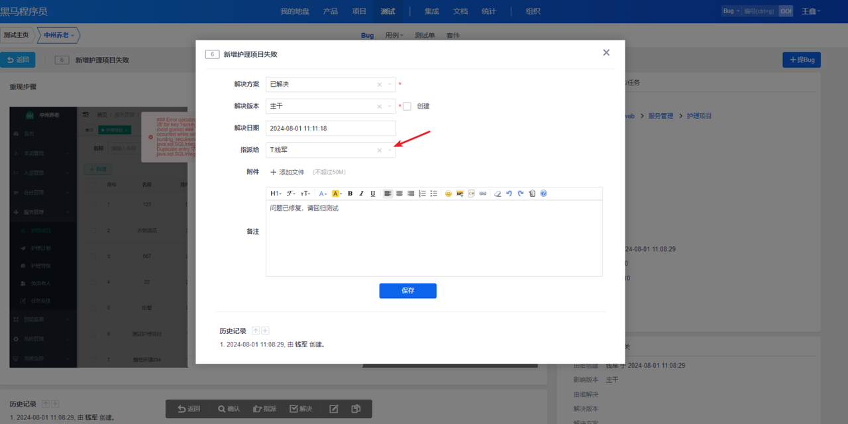Redo the last editor action
The width and height of the screenshot is (848, 424).
[521, 193]
